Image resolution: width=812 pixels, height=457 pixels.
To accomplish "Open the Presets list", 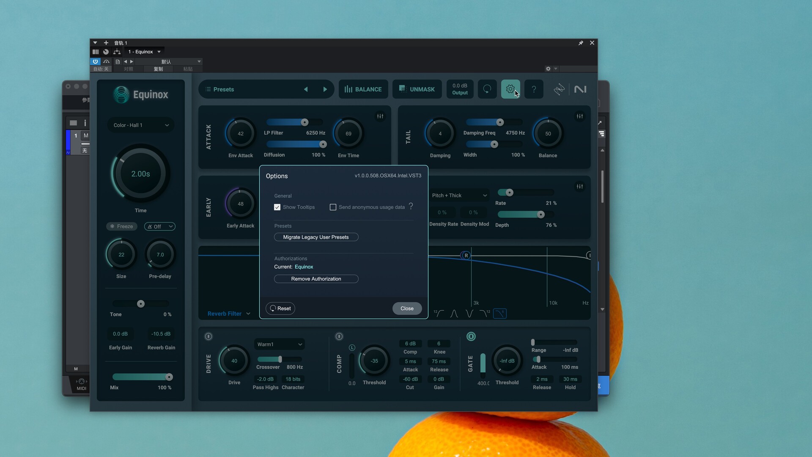I will pyautogui.click(x=219, y=89).
